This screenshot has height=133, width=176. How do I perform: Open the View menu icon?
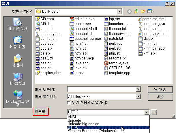coord(150,12)
